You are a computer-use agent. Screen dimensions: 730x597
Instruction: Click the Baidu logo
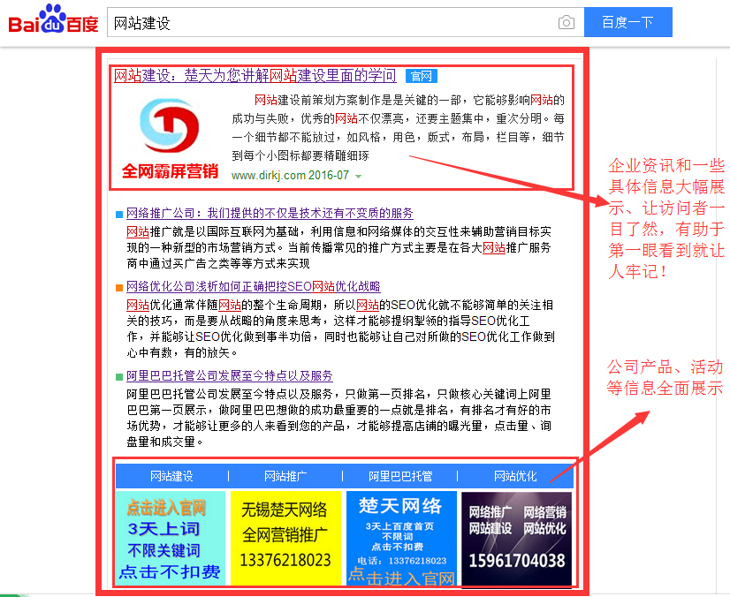pos(53,20)
